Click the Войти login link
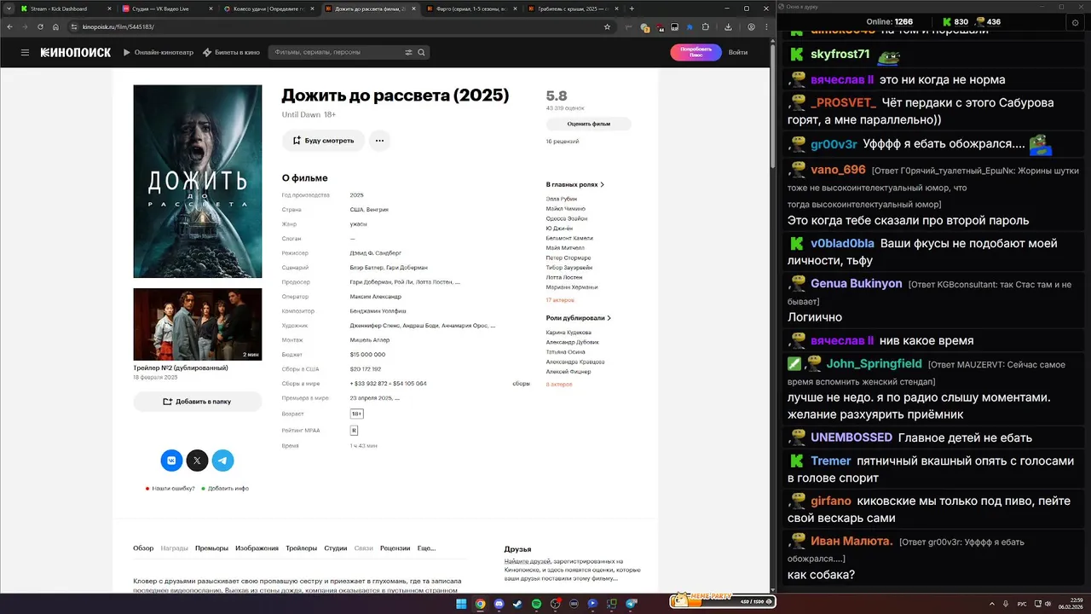Screen dimensions: 1091x614 pyautogui.click(x=737, y=52)
